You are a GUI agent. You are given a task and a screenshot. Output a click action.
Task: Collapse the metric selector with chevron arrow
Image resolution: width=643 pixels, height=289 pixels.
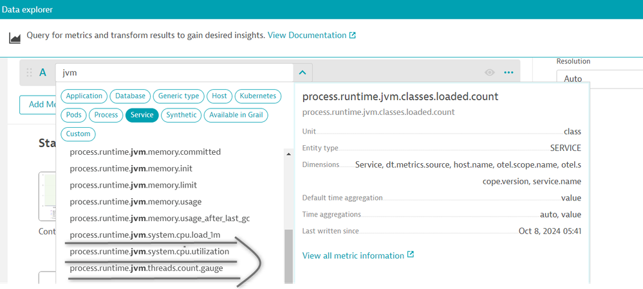coord(303,73)
